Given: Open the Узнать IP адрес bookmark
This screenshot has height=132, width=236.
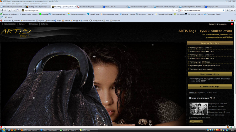Looking at the screenshot, I should click(x=93, y=14).
